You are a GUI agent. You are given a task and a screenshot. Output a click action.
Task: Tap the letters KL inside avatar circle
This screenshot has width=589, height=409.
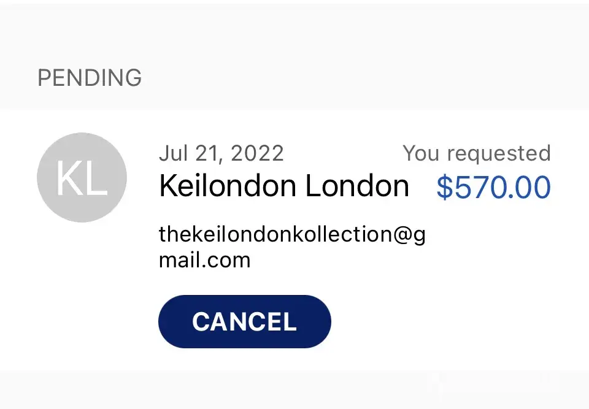82,179
